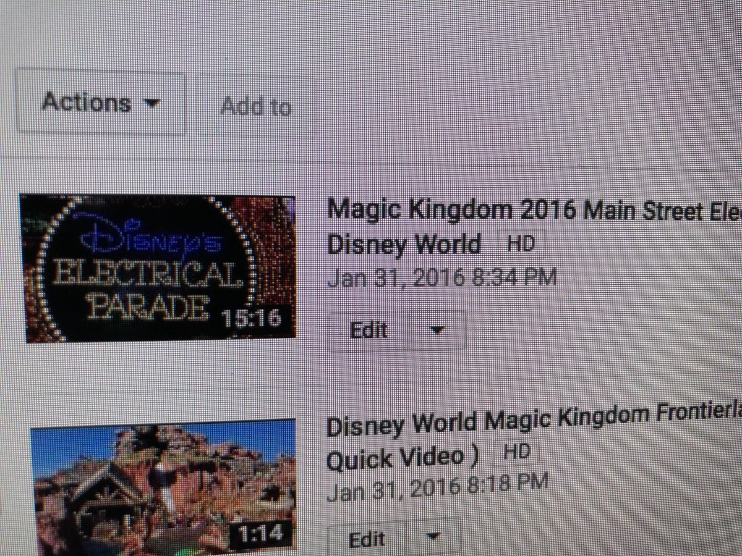Click the HD badge on the Electrical Parade video
This screenshot has width=742, height=556.
tap(521, 244)
